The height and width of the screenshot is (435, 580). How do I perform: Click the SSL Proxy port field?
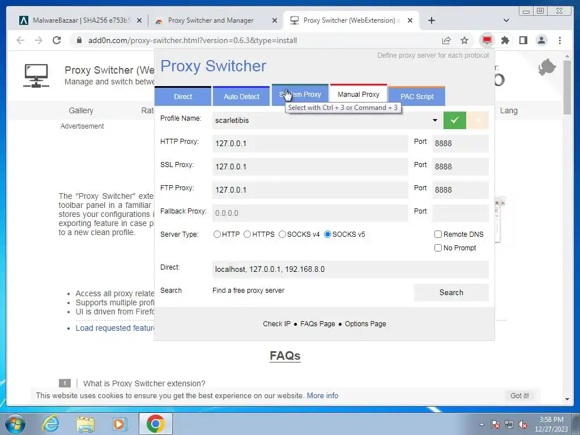coord(460,167)
